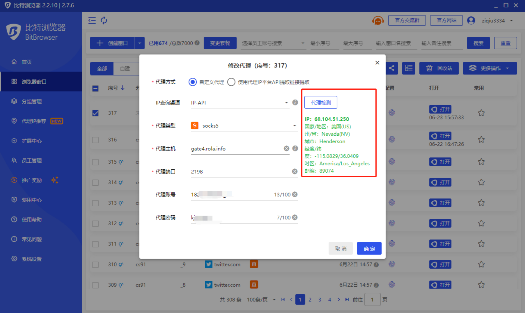
Task: Clear the proxy host field
Action: pos(286,148)
